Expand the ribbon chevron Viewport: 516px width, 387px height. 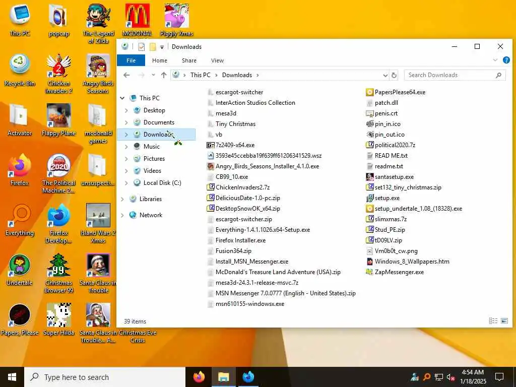[x=495, y=60]
